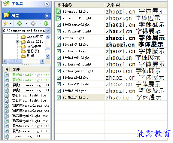
Task: Toggle the id-MARU-Light checkbox
Action: [59, 91]
